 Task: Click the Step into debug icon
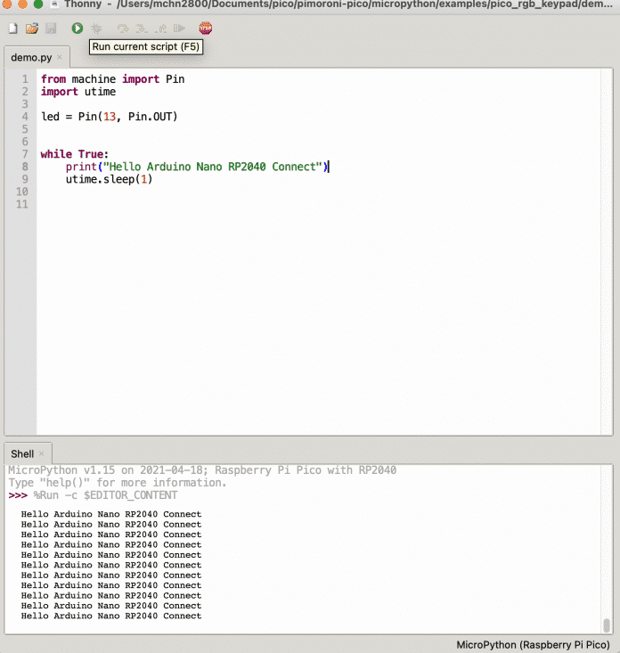(x=141, y=29)
